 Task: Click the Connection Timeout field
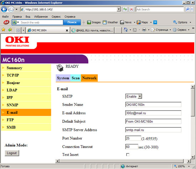coord(131,147)
